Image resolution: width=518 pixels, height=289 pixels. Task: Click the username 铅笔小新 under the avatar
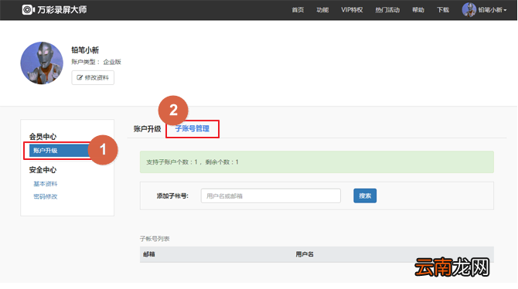coord(85,50)
